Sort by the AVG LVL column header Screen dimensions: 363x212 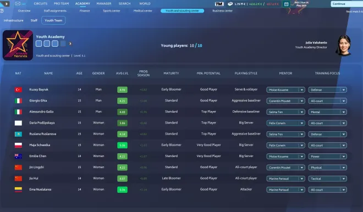(122, 73)
